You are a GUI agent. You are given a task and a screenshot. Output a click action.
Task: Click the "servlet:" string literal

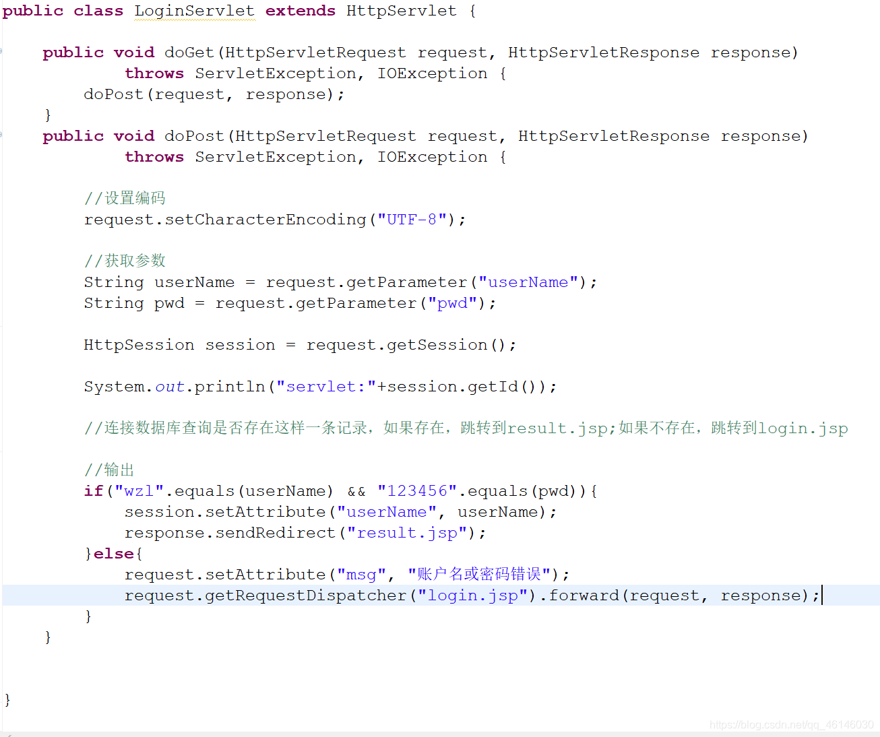326,387
